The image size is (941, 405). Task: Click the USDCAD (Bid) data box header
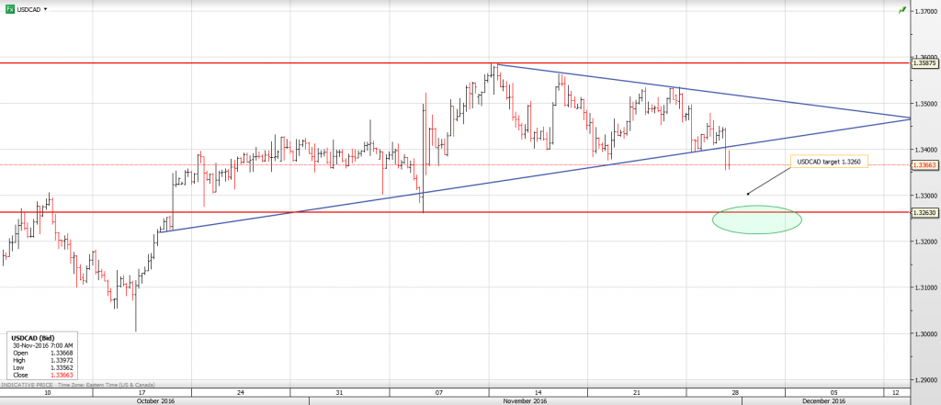pos(29,338)
